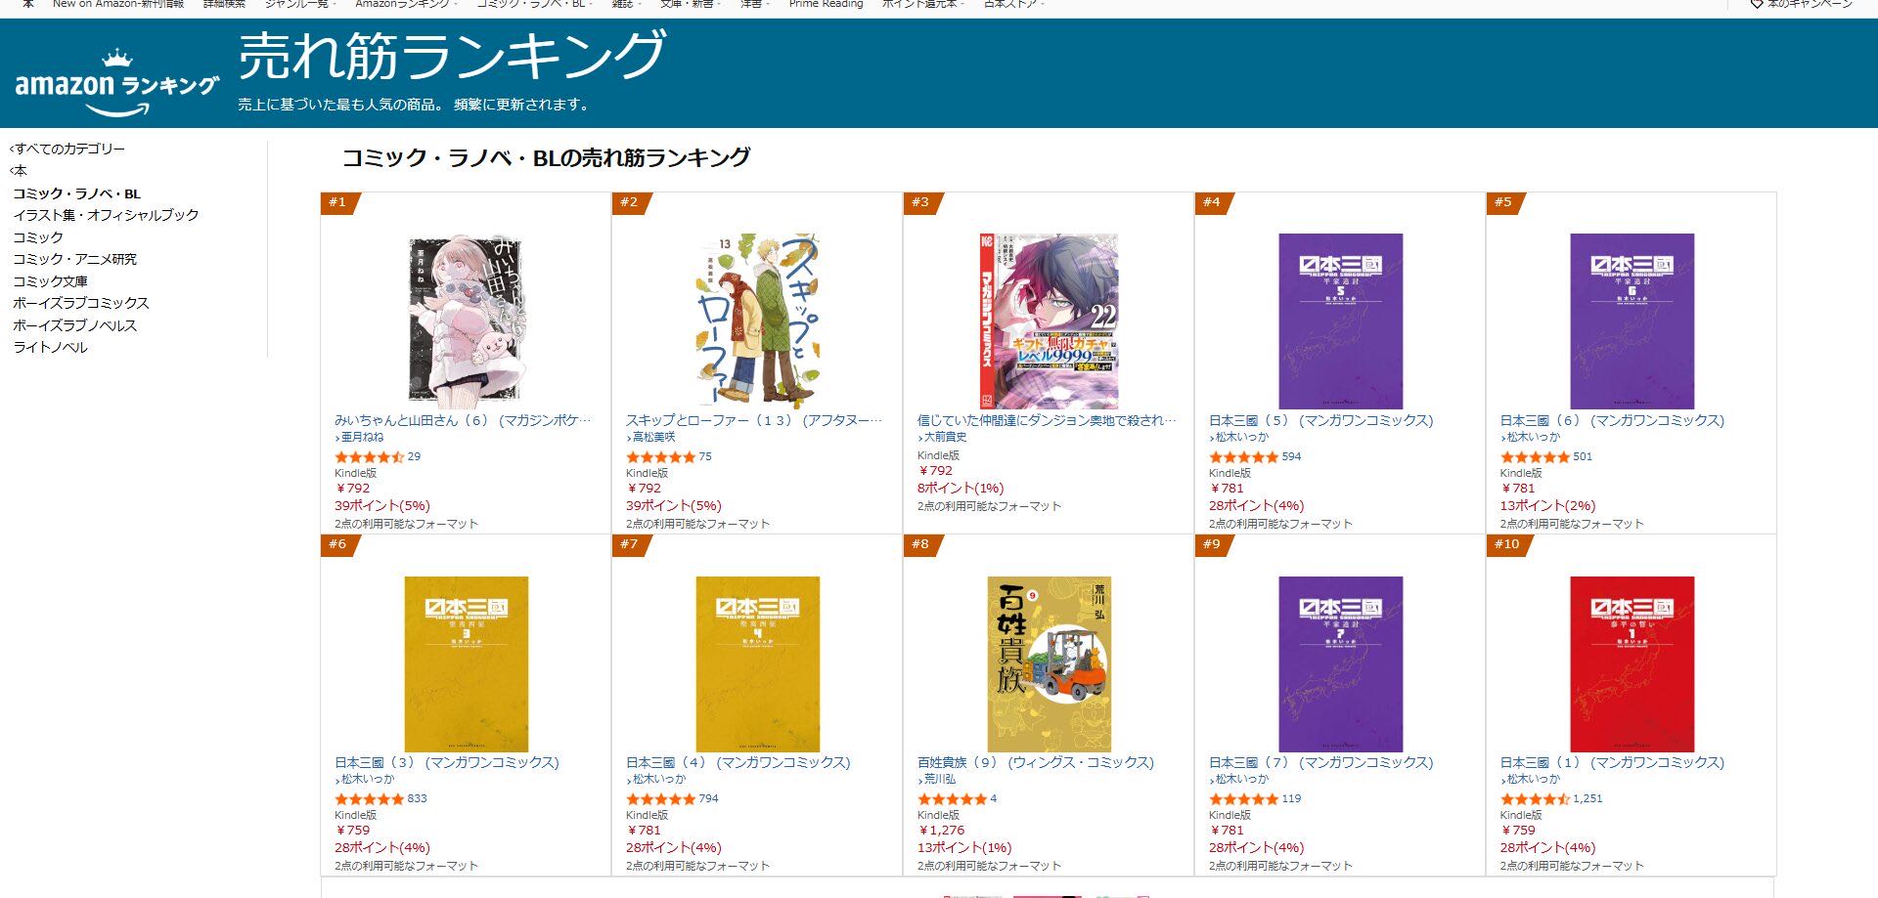Open the スキップとローファー cover thumbnail
Image resolution: width=1878 pixels, height=898 pixels.
pyautogui.click(x=757, y=321)
